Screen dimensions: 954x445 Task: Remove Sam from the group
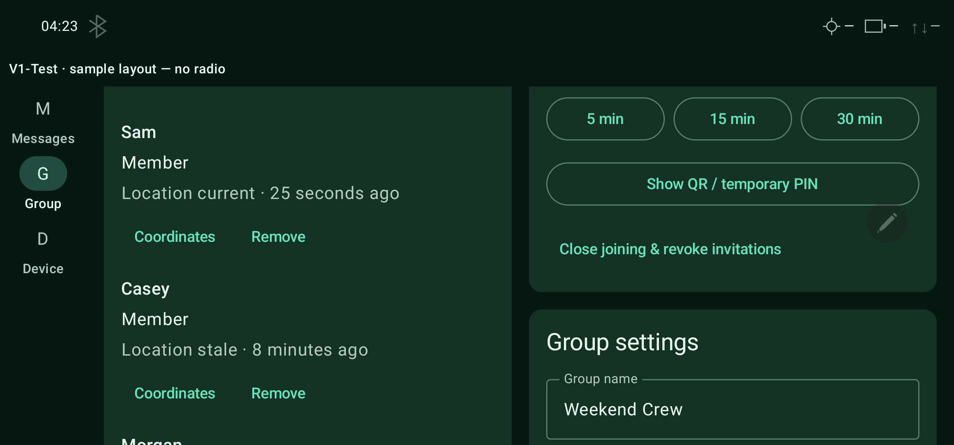click(278, 237)
